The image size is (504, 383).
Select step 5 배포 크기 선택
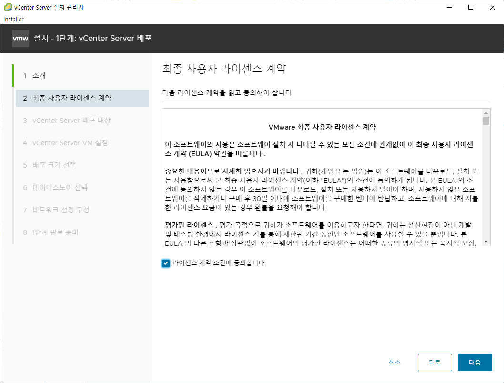50,165
